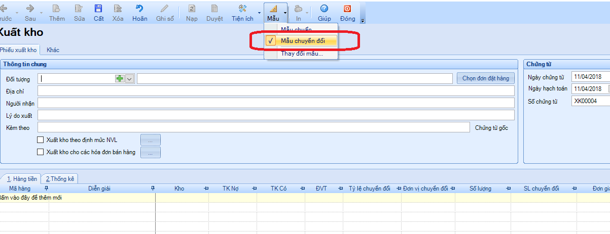Image resolution: width=610 pixels, height=234 pixels.
Task: Save with the Cất toolbar icon
Action: coord(98,9)
